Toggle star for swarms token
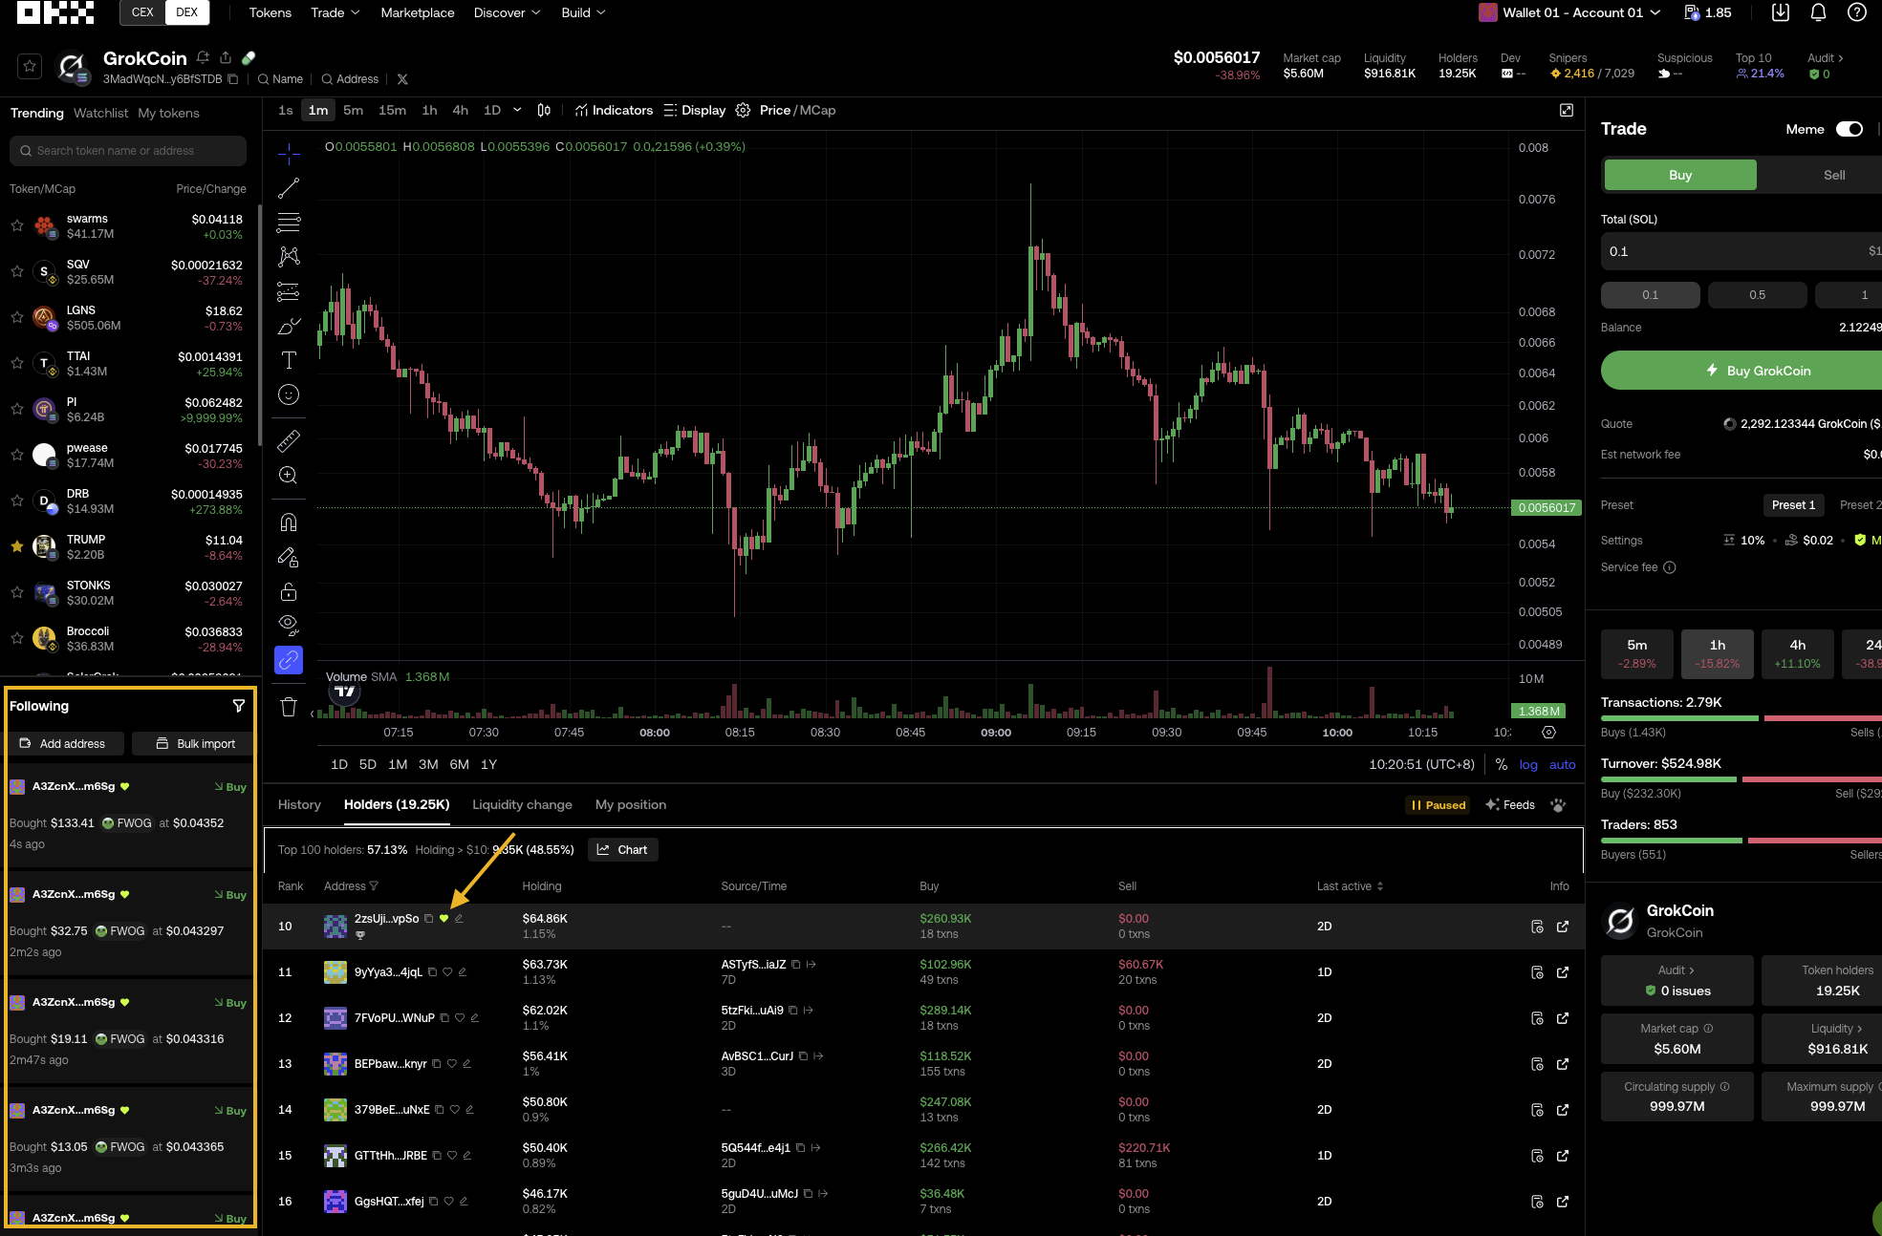1882x1236 pixels. 17,226
